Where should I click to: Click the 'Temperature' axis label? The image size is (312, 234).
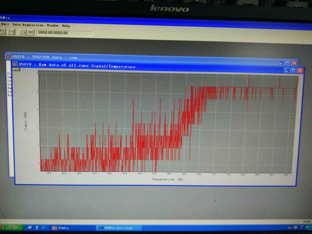163,179
